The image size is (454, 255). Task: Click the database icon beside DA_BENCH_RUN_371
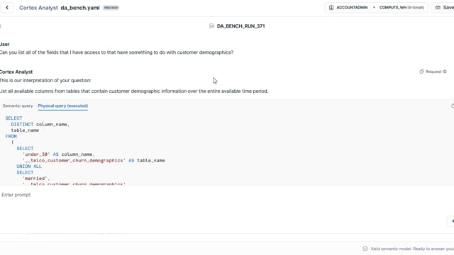coord(211,26)
